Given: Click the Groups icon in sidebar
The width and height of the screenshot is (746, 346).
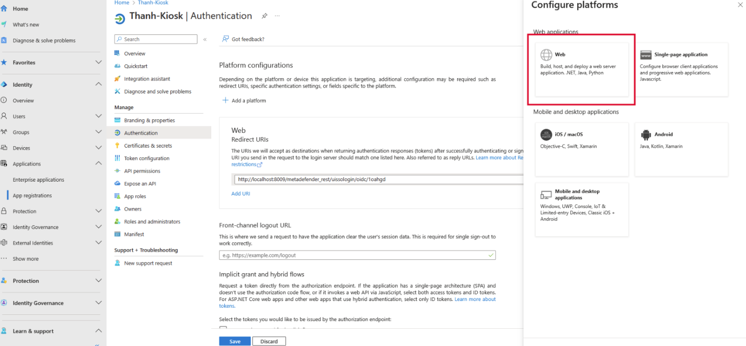Looking at the screenshot, I should [x=4, y=132].
